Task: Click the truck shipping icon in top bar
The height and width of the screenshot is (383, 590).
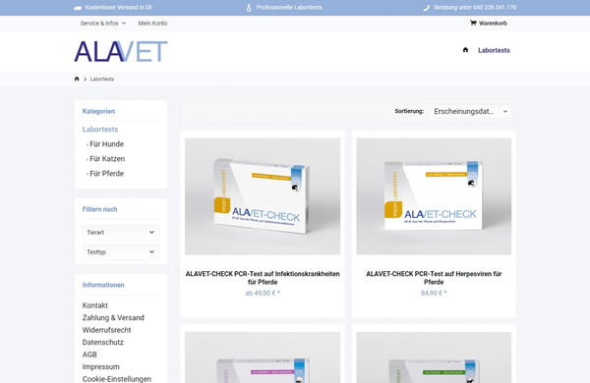Action: click(x=78, y=8)
